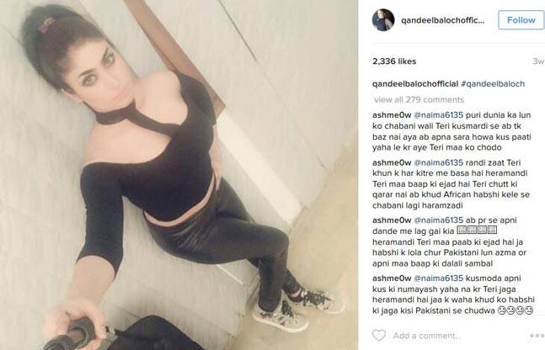Open @naima6135 mention in the third comment
This screenshot has height=350, width=545.
(x=439, y=220)
